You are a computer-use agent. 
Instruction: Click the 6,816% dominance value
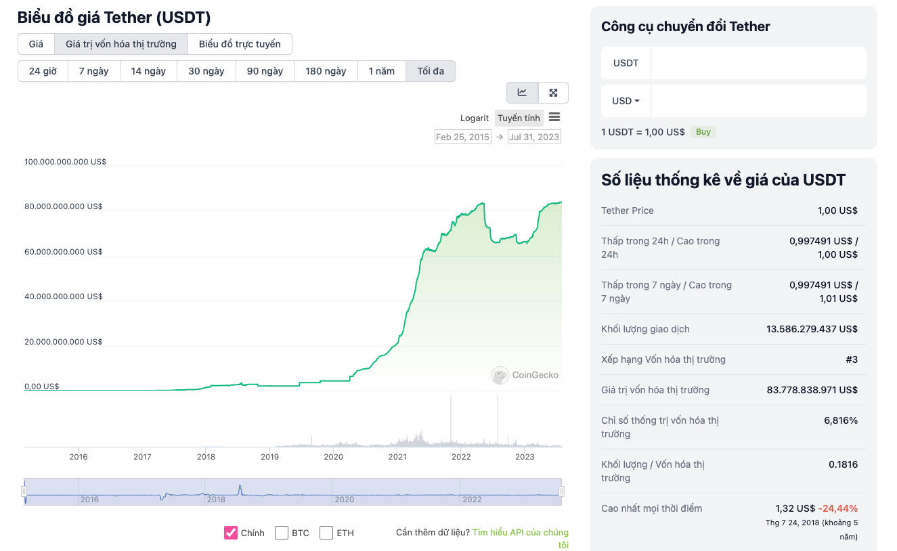[841, 420]
